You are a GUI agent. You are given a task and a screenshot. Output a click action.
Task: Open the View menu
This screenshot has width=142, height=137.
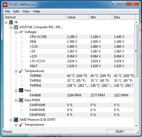click(26, 11)
